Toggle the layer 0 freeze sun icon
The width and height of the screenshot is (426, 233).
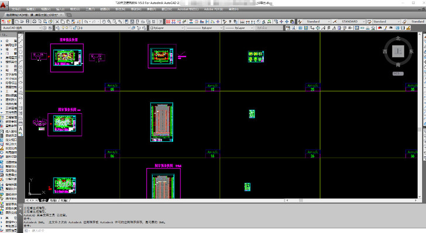(x=67, y=27)
